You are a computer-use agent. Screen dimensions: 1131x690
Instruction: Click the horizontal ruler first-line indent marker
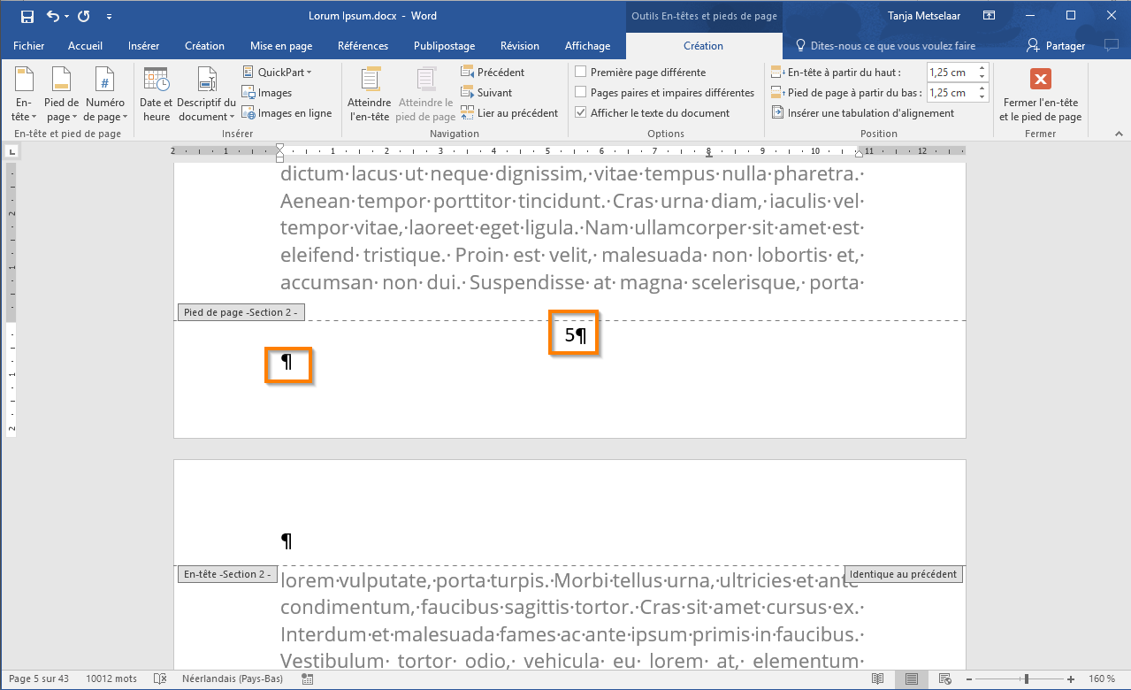[280, 147]
